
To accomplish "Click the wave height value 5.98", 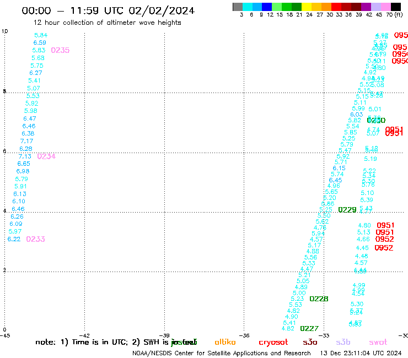I will click(x=31, y=111).
